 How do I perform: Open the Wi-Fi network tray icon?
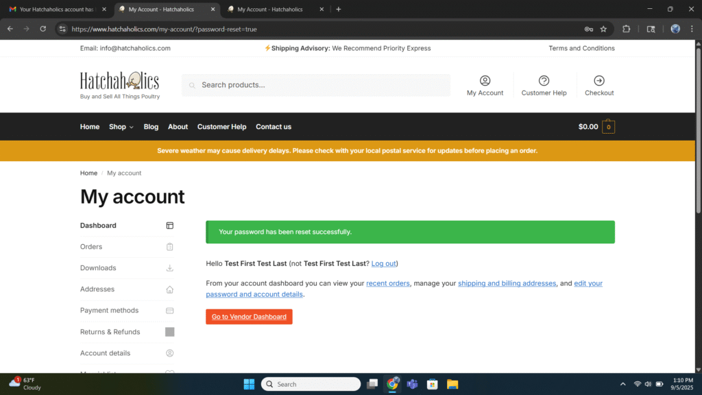[637, 384]
